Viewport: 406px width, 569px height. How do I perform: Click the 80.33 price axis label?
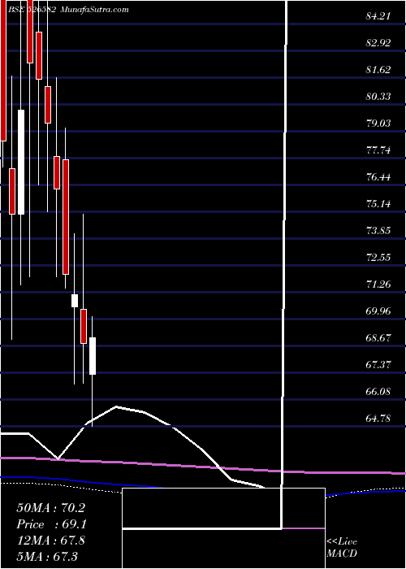click(x=378, y=97)
